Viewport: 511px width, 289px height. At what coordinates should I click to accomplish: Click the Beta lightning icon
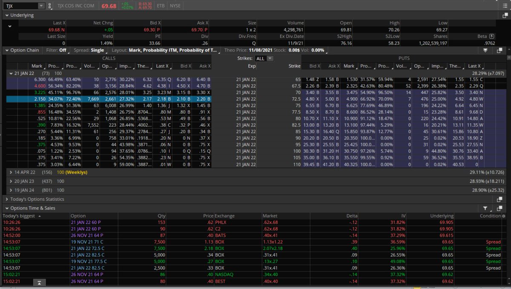[x=492, y=36]
